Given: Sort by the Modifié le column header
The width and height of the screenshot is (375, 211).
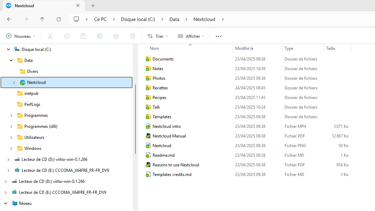Looking at the screenshot, I should tap(244, 48).
